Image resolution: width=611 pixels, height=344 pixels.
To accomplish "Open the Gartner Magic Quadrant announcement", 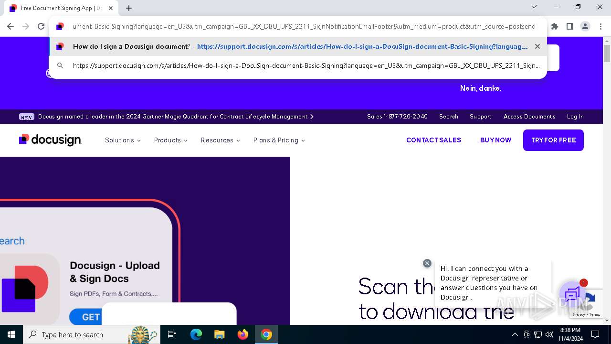I will click(173, 117).
